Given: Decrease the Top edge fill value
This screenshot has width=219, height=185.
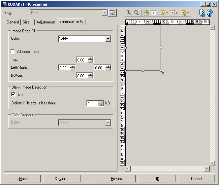Looking at the screenshot, I should click(90, 61).
